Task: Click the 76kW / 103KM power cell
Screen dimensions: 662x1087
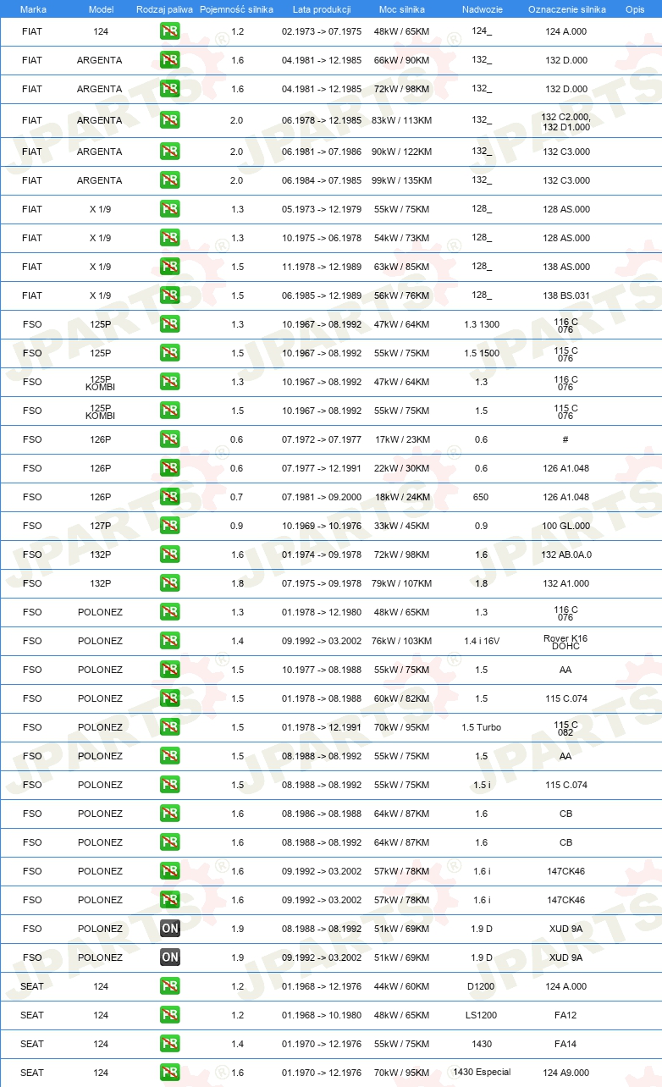Action: pos(402,641)
